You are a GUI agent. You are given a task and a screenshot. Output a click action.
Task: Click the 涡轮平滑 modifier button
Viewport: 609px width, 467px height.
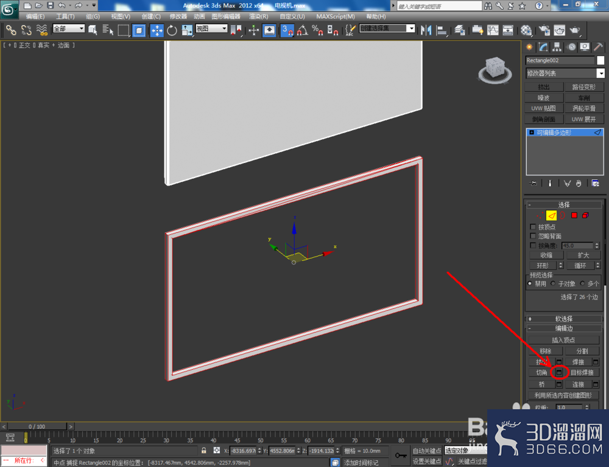tap(584, 108)
